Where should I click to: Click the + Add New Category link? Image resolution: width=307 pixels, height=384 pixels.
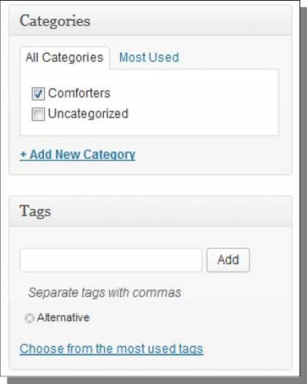[78, 154]
